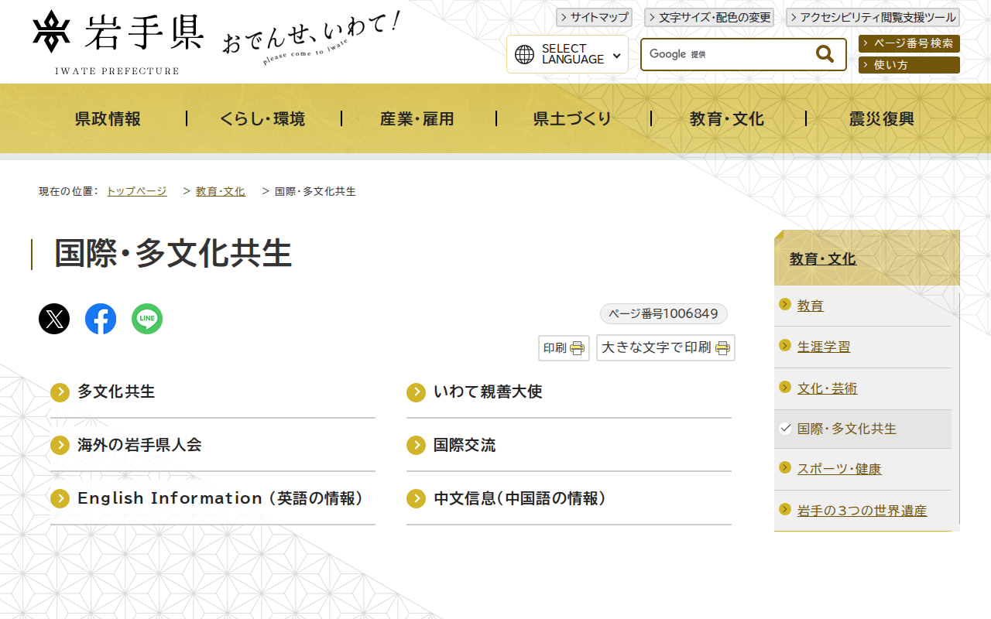Screen dimensions: 991x619
Task: Share this page on Facebook
Action: (x=101, y=319)
